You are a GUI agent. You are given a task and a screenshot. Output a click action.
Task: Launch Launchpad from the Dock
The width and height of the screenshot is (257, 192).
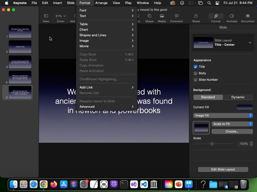pos(24,184)
